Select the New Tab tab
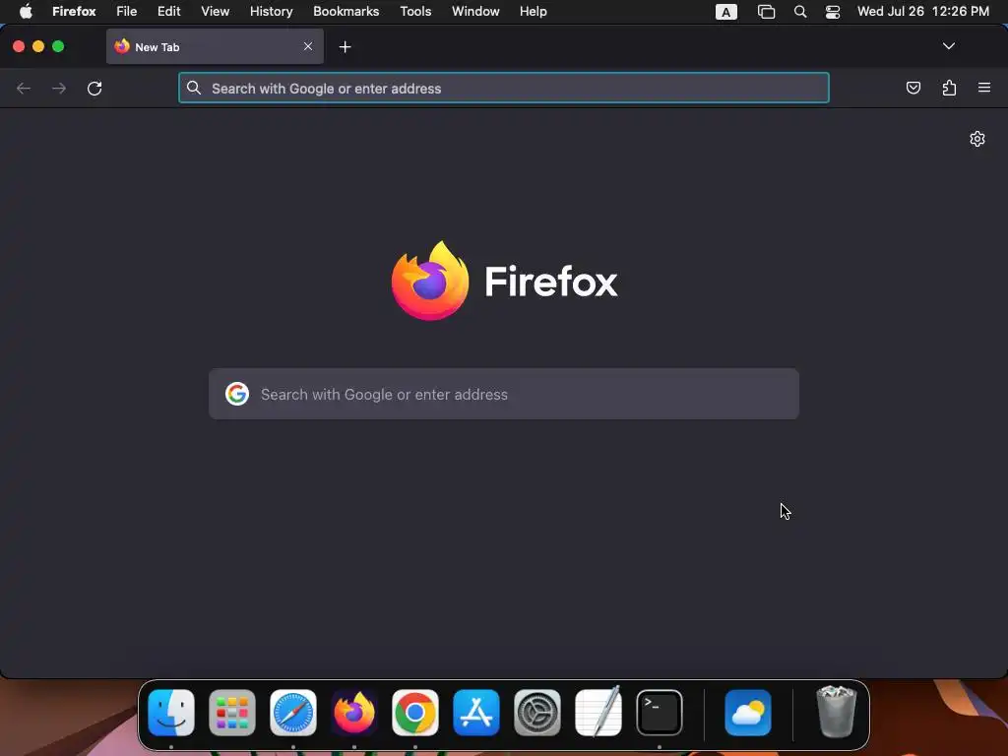 click(215, 46)
